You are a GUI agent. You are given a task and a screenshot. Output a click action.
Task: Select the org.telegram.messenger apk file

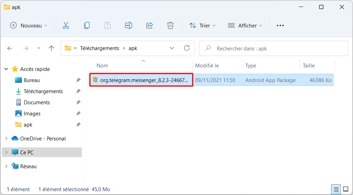click(x=141, y=80)
